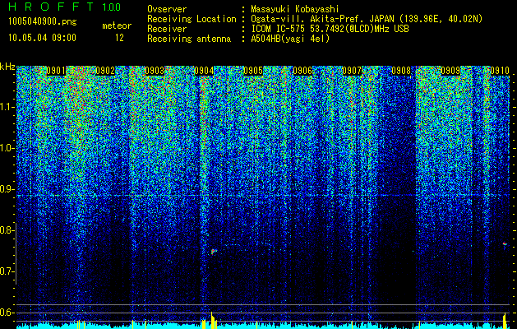This screenshot has height=329, width=517.
Task: Click the 0902 time marker
Action: pyautogui.click(x=105, y=71)
